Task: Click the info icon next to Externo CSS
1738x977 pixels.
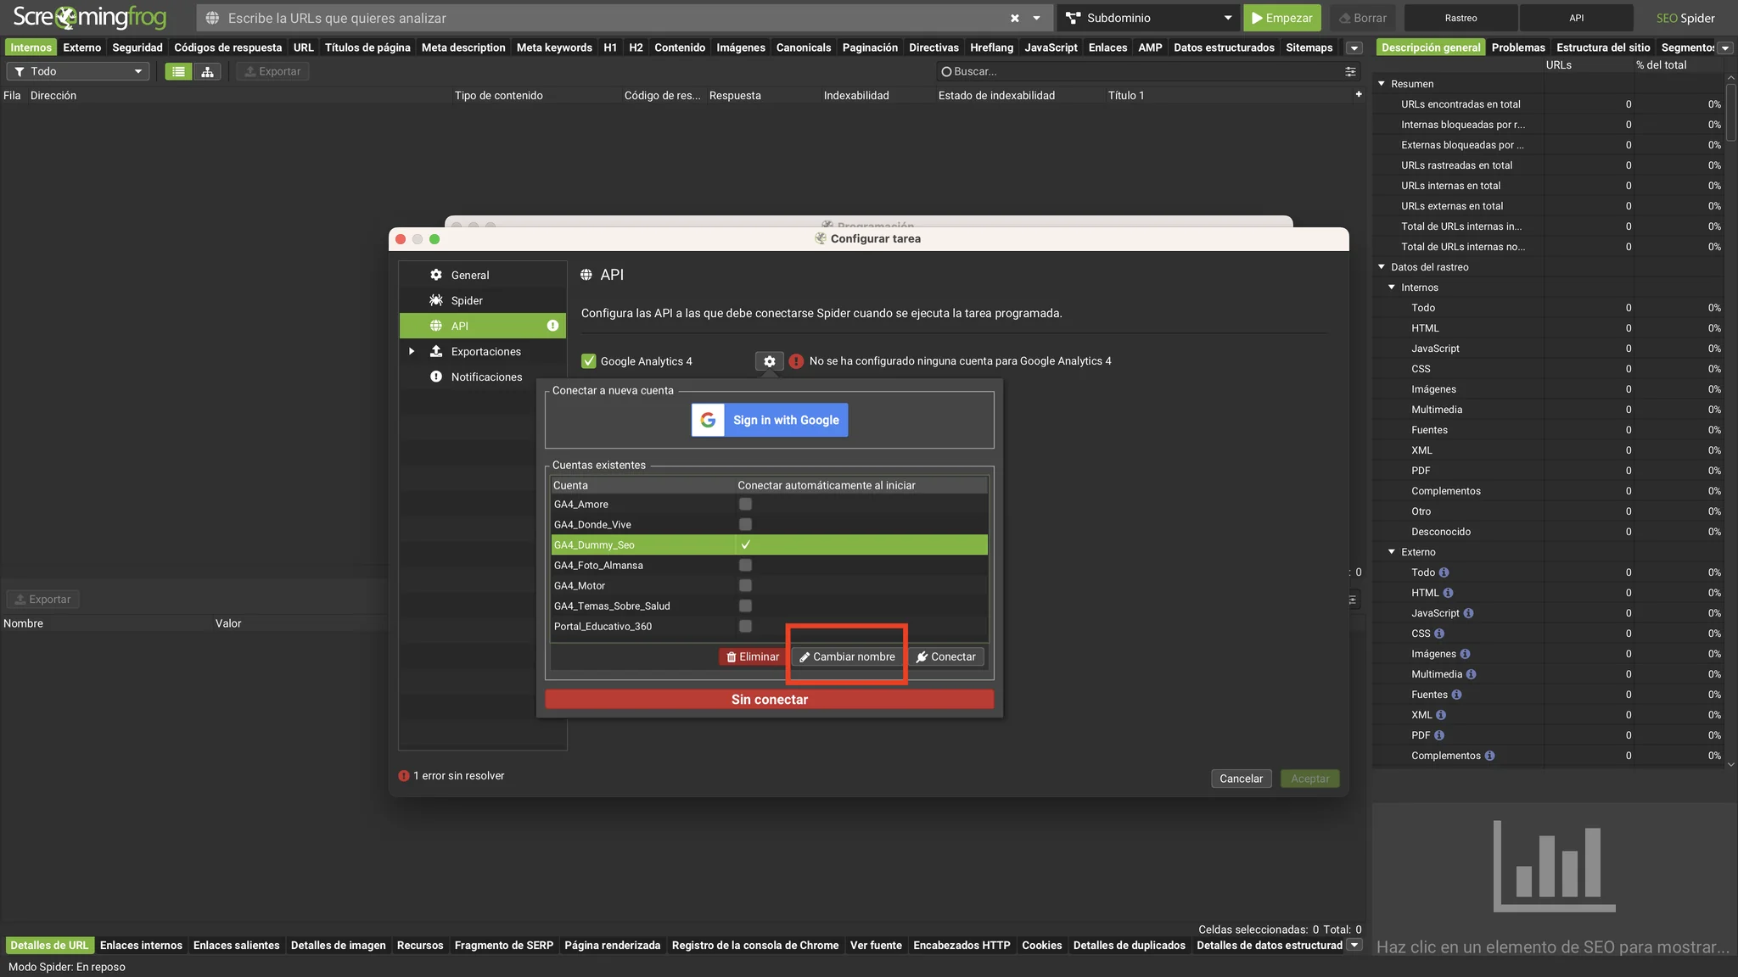Action: (1439, 634)
